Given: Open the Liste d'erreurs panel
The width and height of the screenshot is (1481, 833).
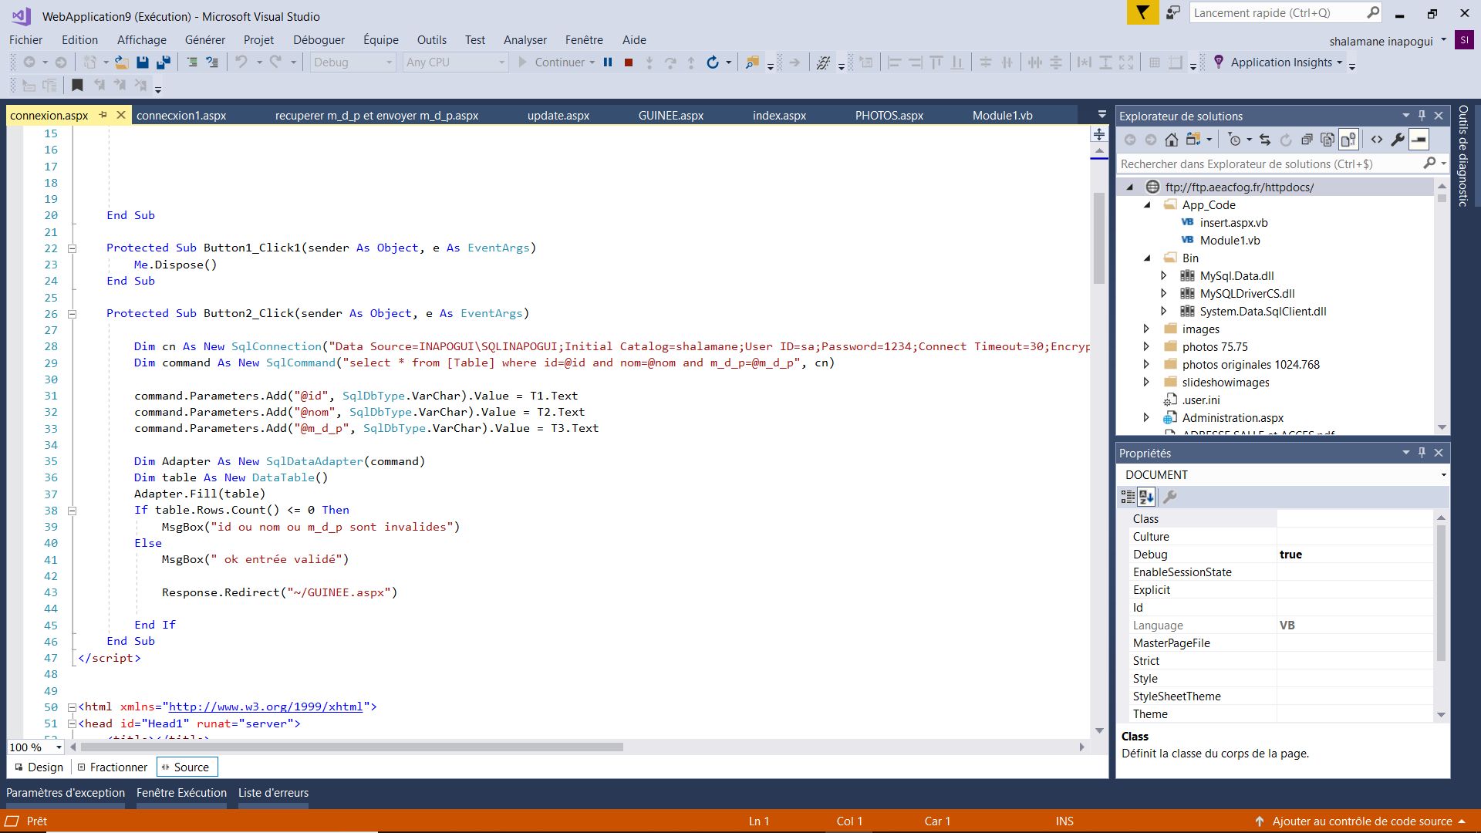Looking at the screenshot, I should point(273,793).
